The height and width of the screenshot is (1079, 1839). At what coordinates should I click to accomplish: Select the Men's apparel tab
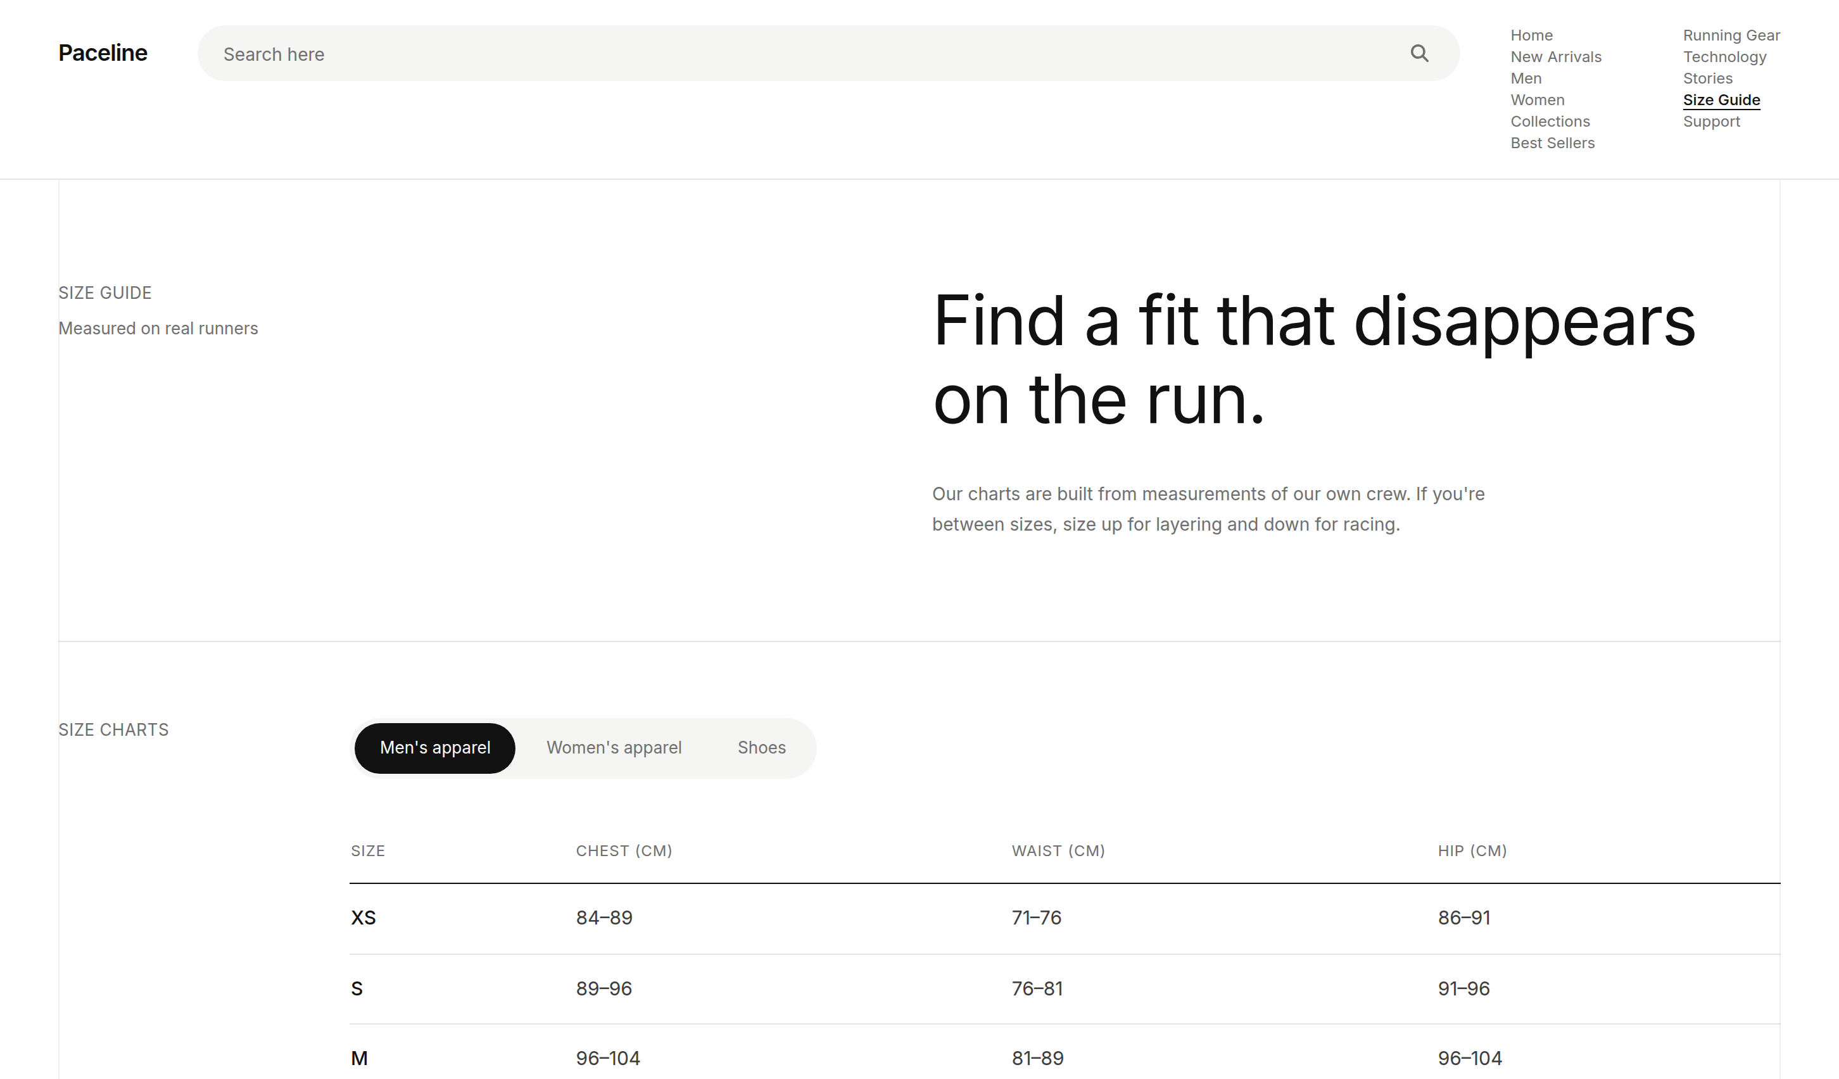point(435,748)
